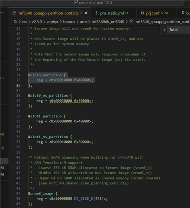Close the nrf5340_cpuapp_partition_conf.dts tab
Viewport: 190px width, 208px height.
[86, 13]
